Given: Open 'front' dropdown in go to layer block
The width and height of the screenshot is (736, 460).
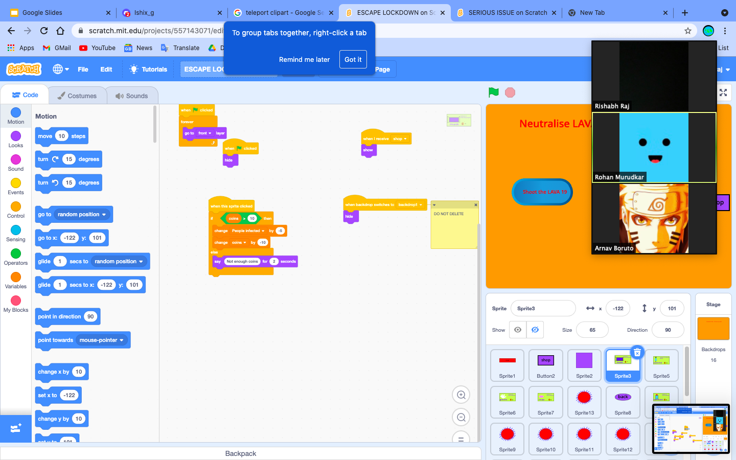Looking at the screenshot, I should [204, 133].
